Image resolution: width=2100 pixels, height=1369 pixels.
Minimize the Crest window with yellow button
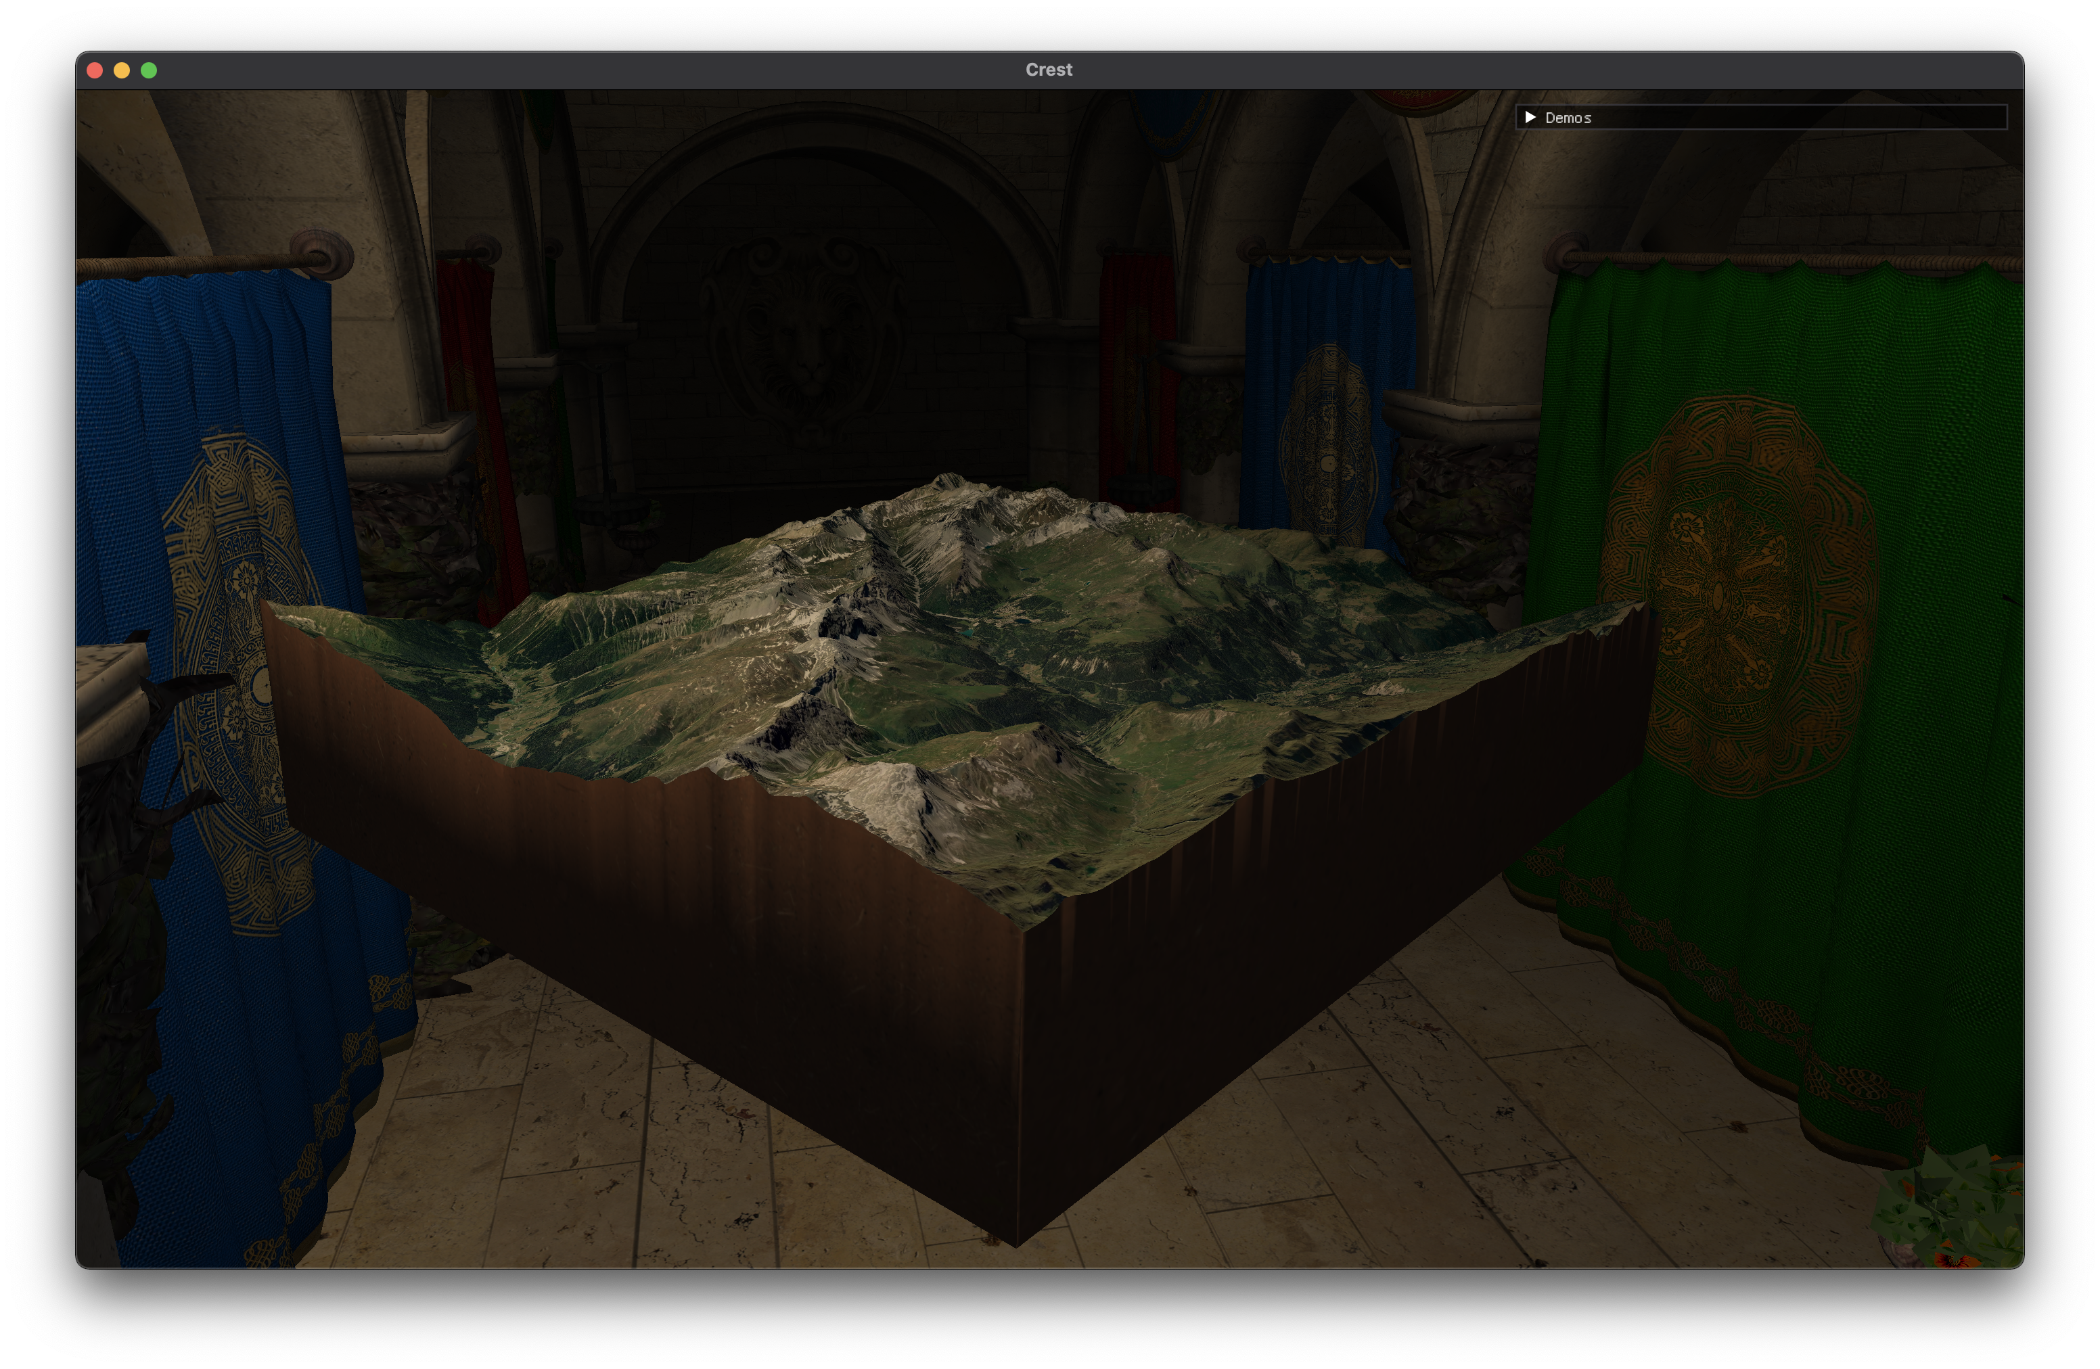click(x=122, y=70)
